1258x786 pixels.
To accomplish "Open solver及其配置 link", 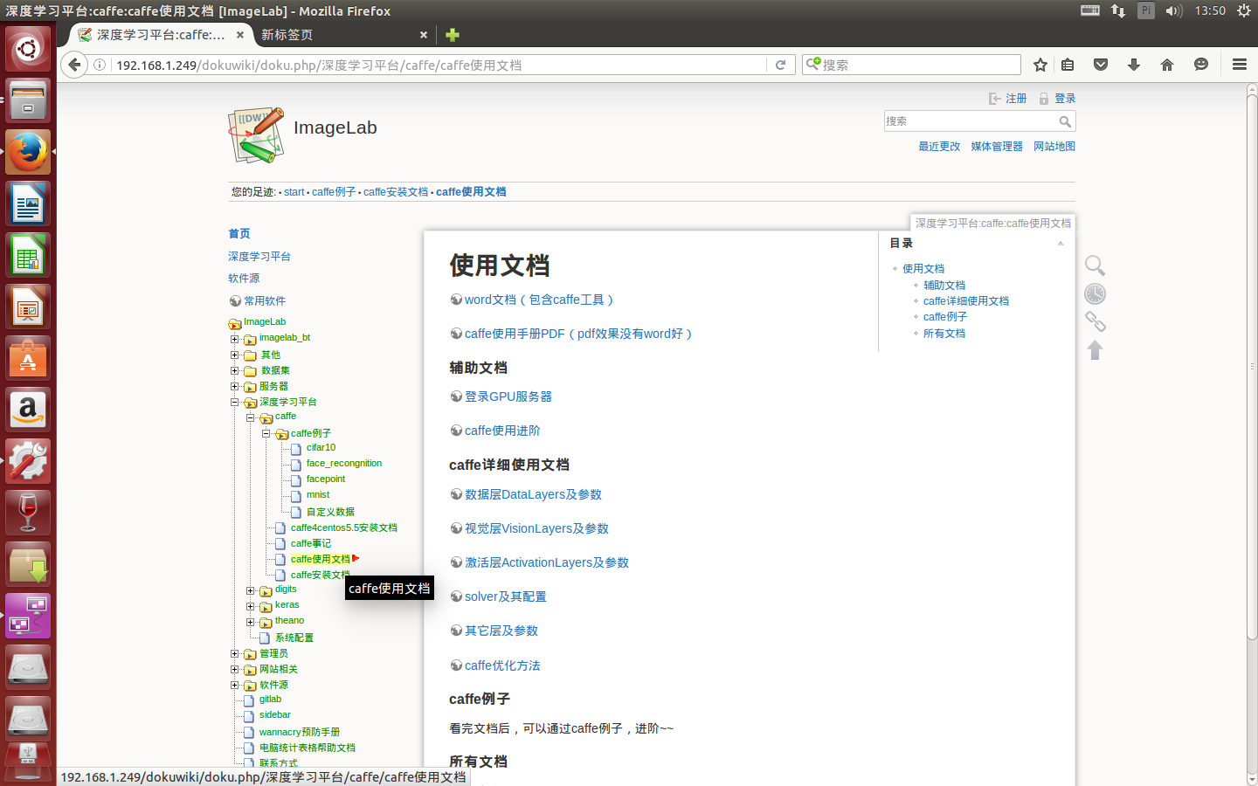I will (x=506, y=596).
